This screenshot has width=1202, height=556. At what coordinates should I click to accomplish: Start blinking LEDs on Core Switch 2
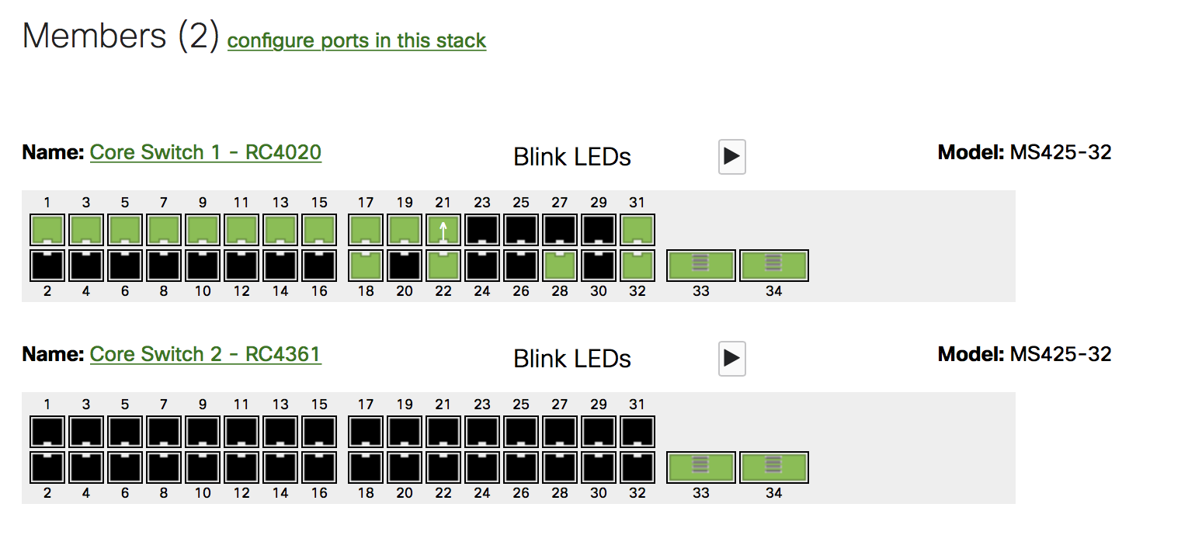coord(731,358)
